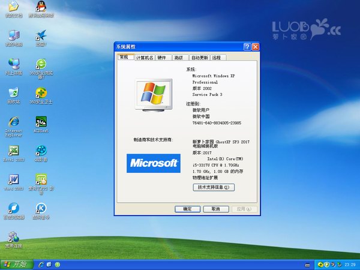Screen dimensions: 360x270
Task: Switch to the 远程 tab
Action: point(216,58)
